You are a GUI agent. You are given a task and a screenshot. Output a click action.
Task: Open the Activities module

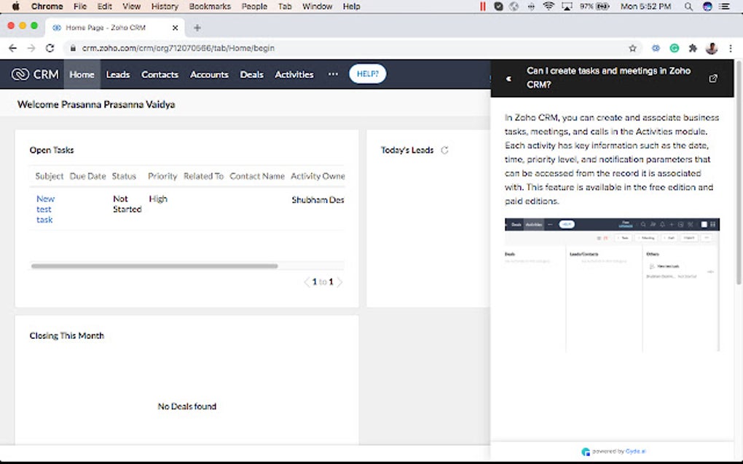294,73
